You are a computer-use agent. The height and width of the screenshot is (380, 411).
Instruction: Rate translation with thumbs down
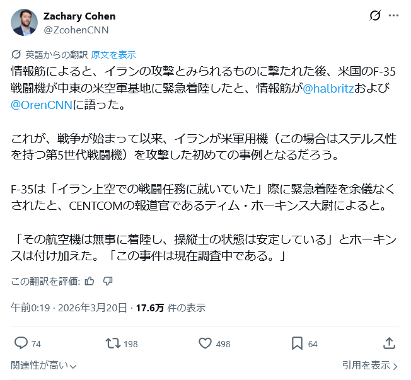coord(107,280)
